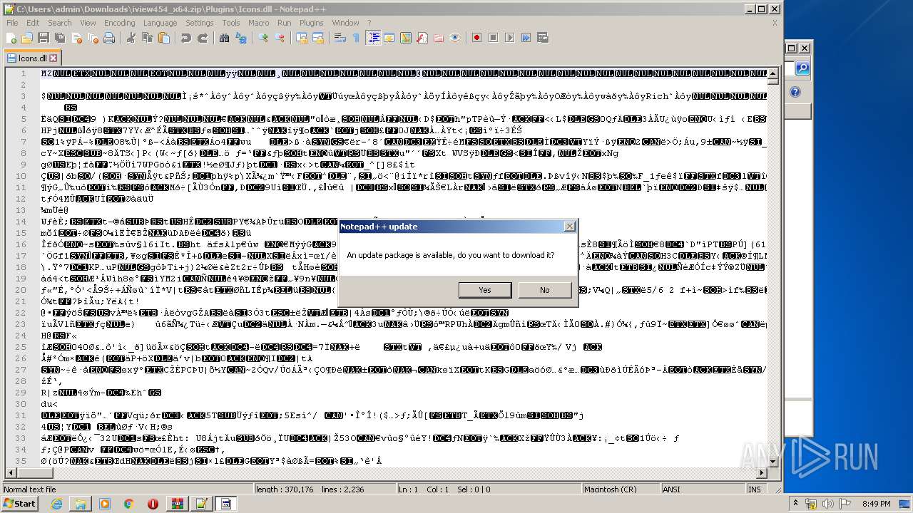
Task: Click the ANSI encoding status field
Action: [703, 489]
